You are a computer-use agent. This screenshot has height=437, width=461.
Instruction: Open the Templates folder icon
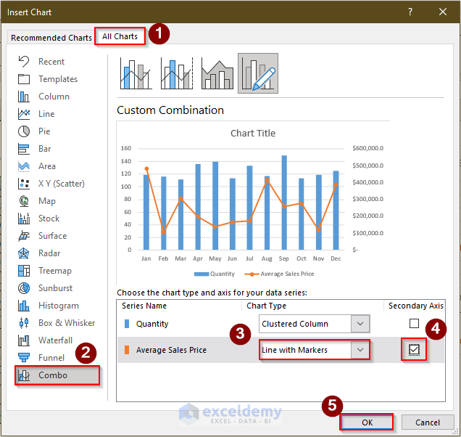(24, 79)
